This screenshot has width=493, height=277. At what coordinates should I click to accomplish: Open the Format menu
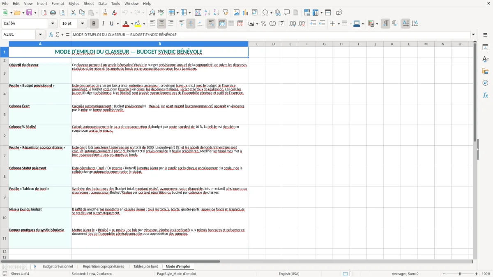58,3
